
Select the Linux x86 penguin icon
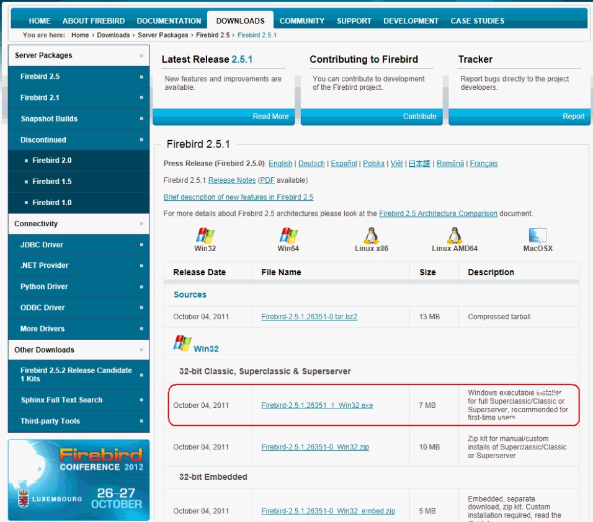(x=371, y=235)
